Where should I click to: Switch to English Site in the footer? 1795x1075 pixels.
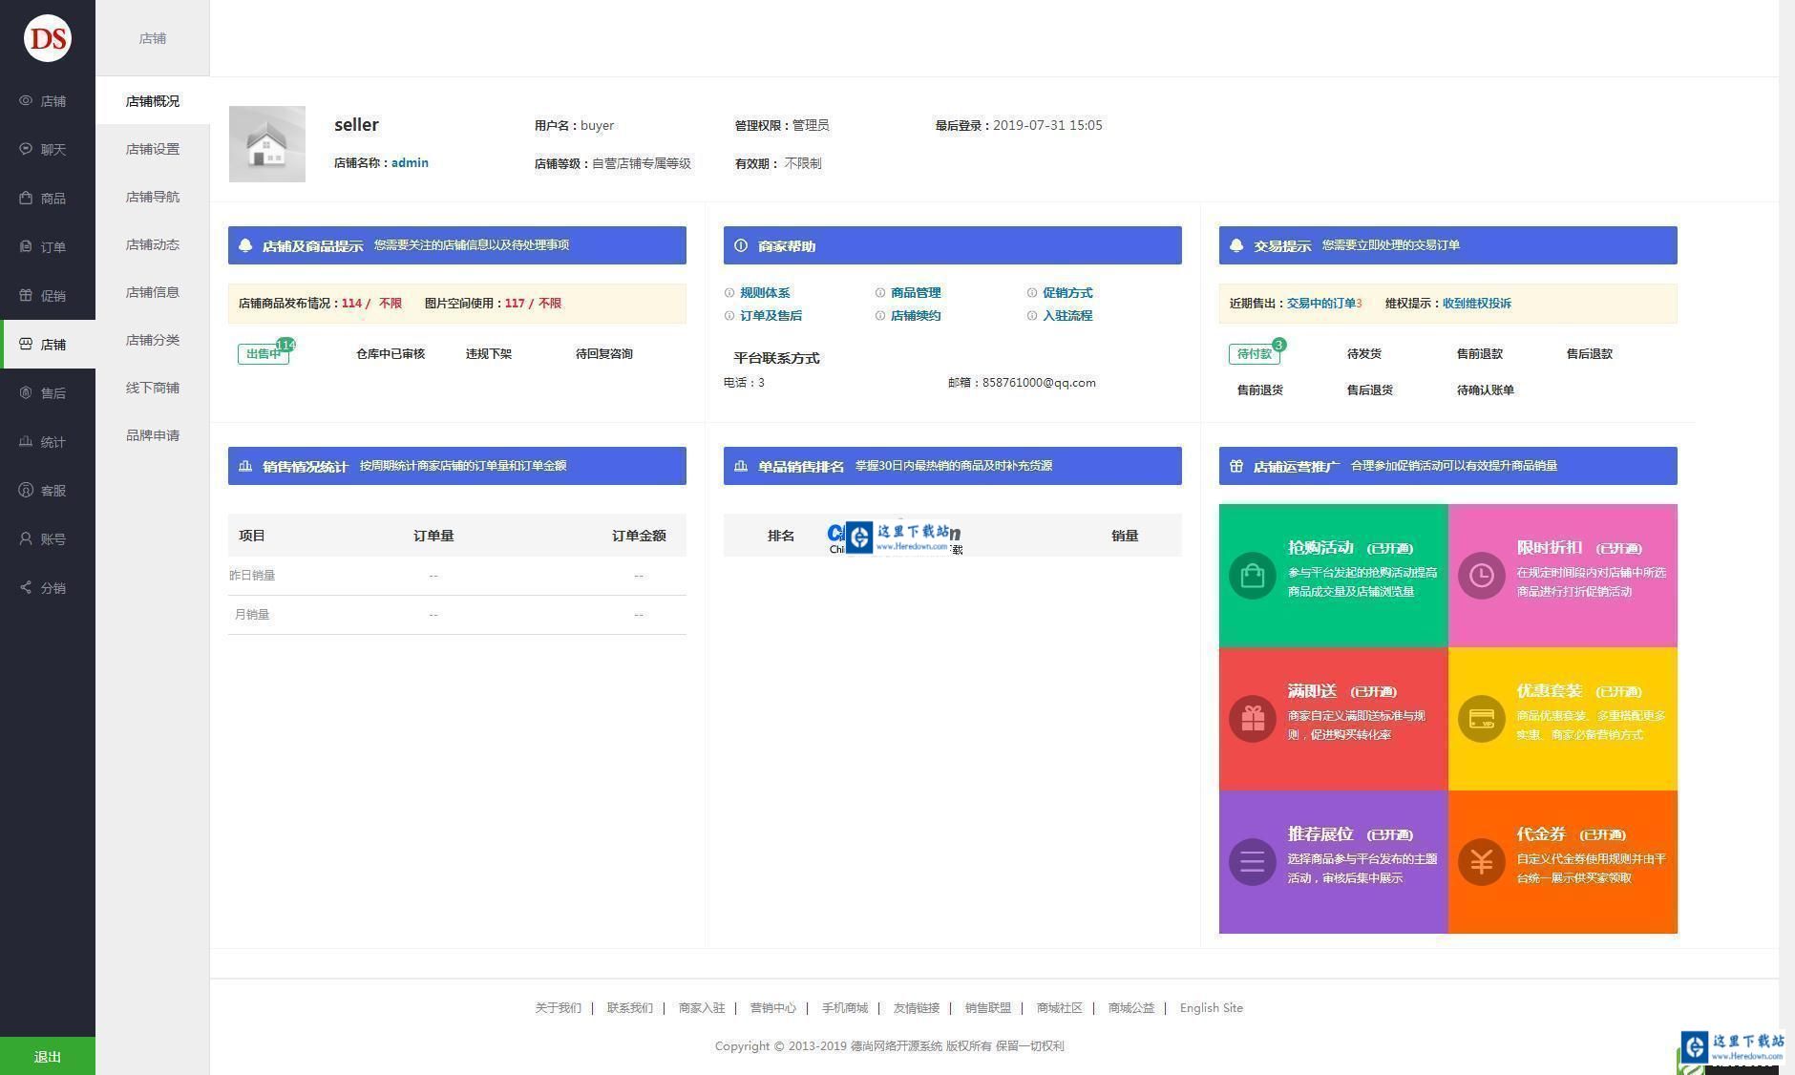click(x=1211, y=1007)
